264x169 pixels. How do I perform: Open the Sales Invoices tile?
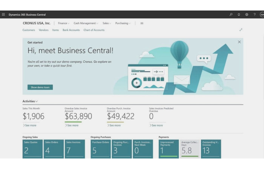75,149
